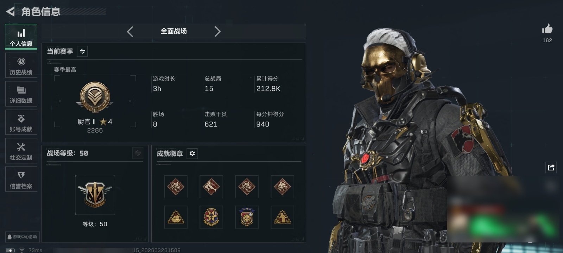Screen dimensions: 563x253
Task: Select the wolf head achievement badge
Action: [282, 187]
